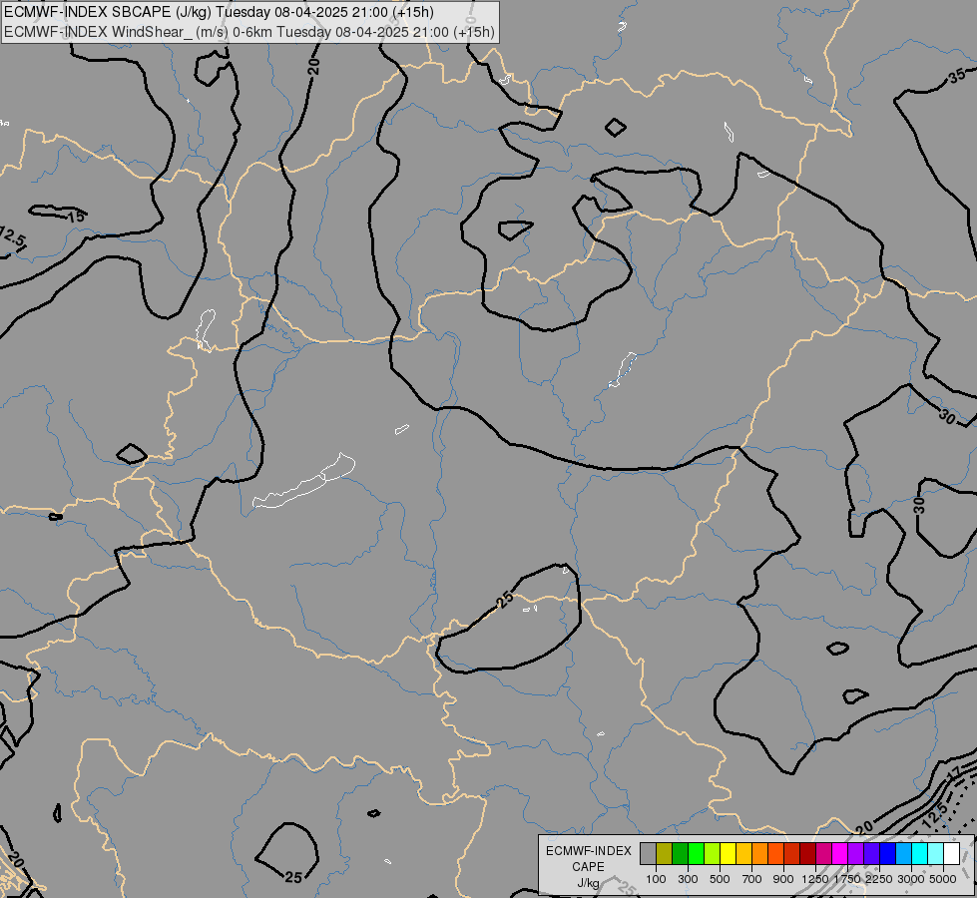Click the legend tick label 1750
Viewport: 977px width, 898px height.
847,879
